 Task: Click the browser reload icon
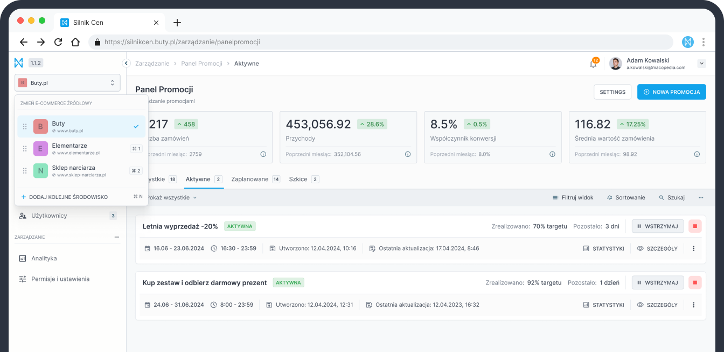[58, 42]
